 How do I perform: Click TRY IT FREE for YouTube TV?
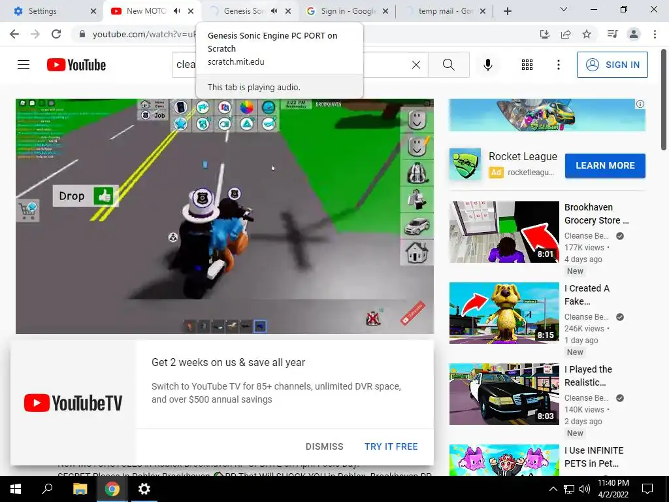[x=391, y=446]
